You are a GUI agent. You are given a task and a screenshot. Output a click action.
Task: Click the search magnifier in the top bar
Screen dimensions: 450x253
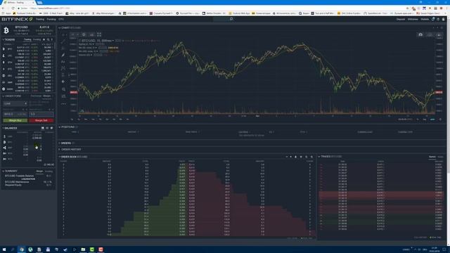click(231, 19)
